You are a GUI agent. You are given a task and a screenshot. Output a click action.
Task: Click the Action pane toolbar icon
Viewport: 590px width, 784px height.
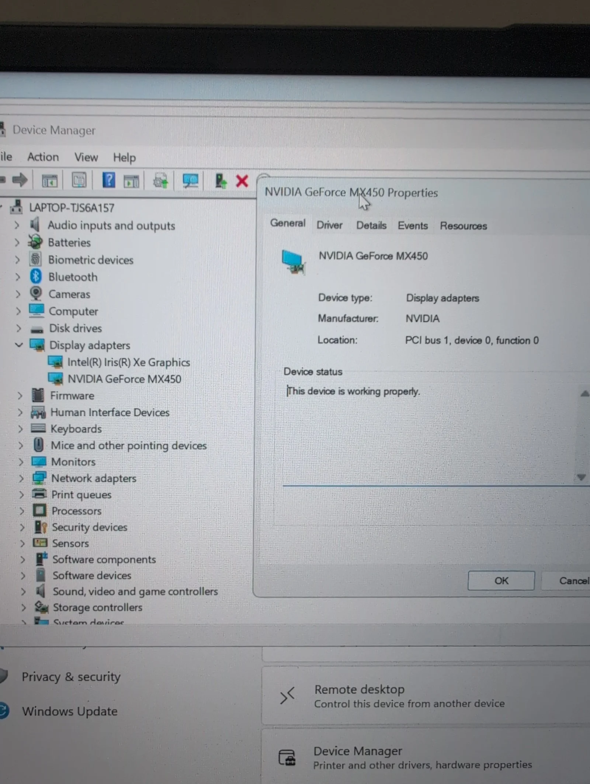(x=131, y=181)
